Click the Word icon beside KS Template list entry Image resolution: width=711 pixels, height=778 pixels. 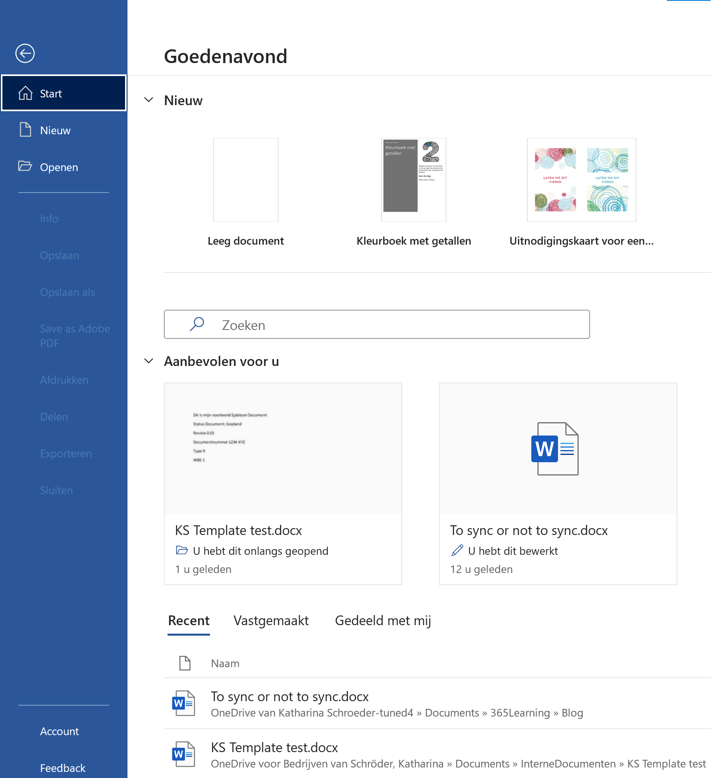(x=183, y=754)
